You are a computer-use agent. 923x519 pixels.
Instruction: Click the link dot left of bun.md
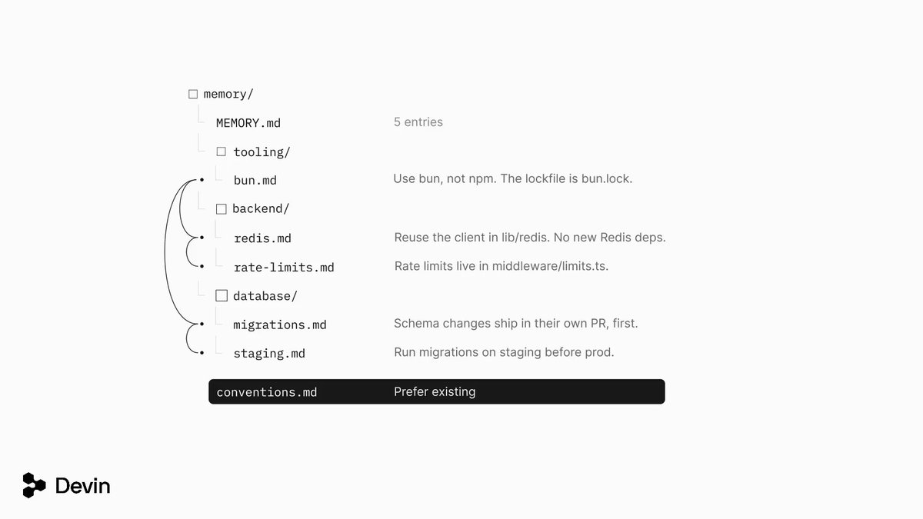click(x=202, y=180)
